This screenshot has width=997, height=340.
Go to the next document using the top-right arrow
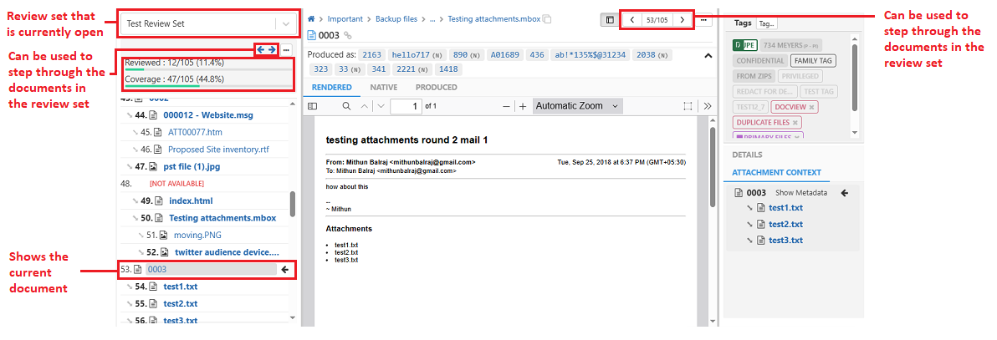[x=683, y=19]
